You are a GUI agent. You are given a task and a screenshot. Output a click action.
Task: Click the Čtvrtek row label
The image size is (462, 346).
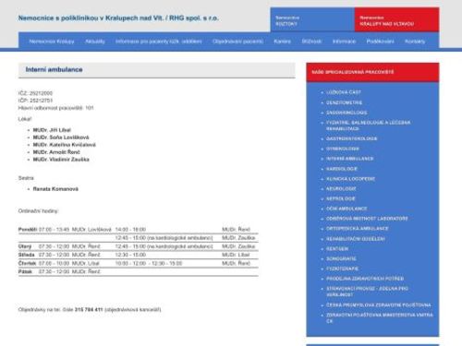(27, 263)
